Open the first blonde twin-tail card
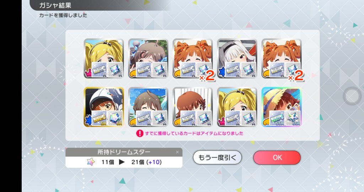The image size is (364, 192). (103, 58)
